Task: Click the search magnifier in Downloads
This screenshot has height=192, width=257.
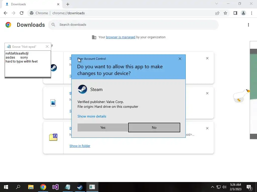Action: 53,25
